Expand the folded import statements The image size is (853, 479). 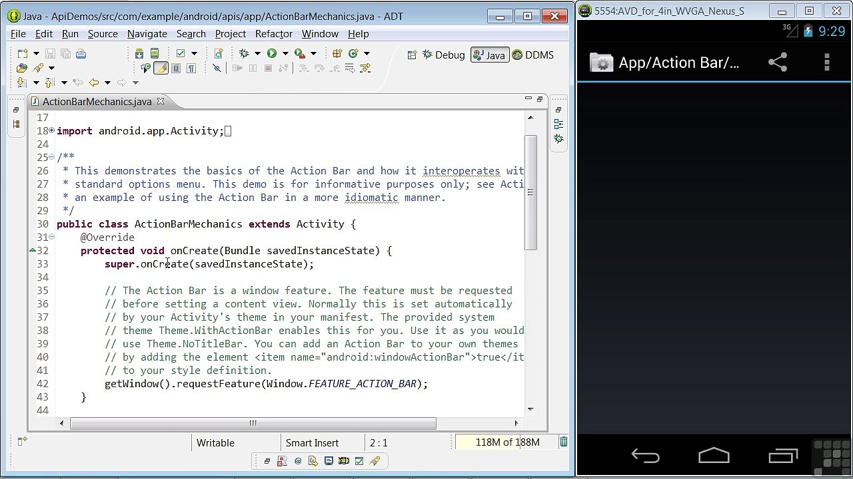coord(51,131)
